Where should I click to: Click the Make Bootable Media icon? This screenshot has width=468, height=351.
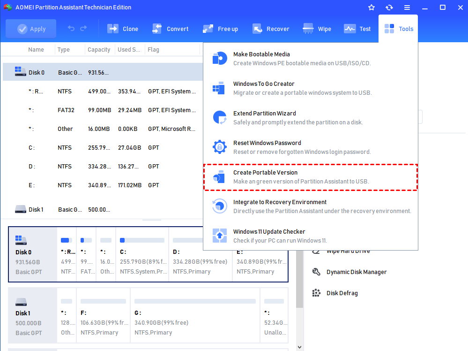coord(220,58)
